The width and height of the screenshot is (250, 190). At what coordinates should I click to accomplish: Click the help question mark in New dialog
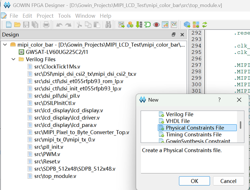219,100
